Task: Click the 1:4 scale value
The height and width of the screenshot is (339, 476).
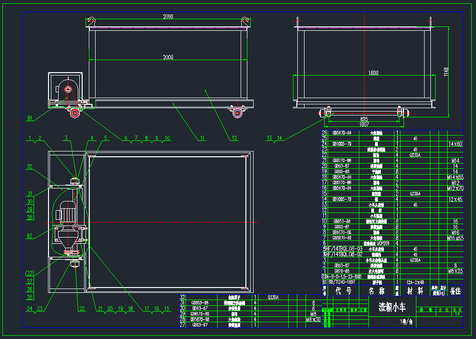Action: (x=457, y=314)
